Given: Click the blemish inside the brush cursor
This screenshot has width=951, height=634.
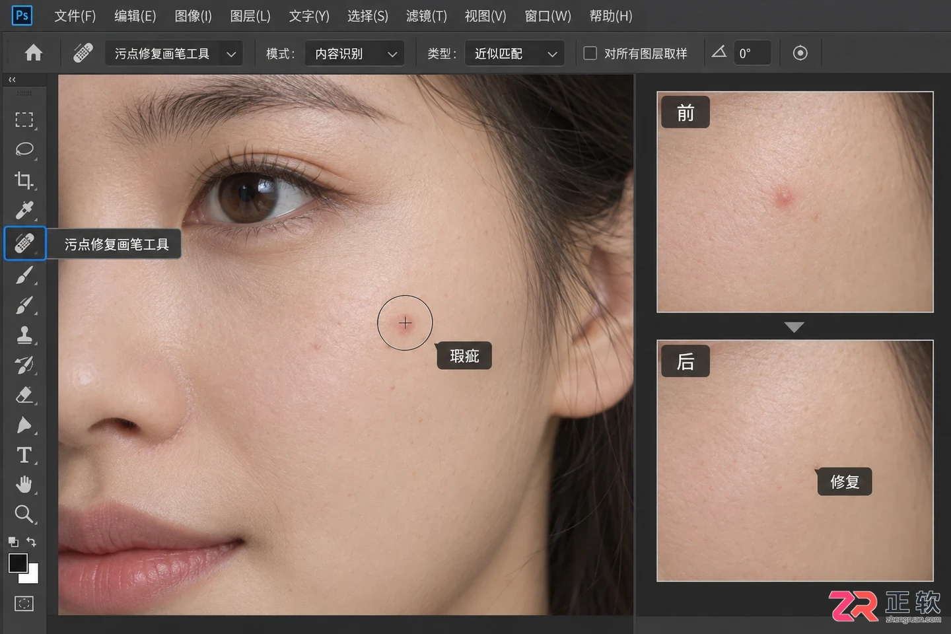Looking at the screenshot, I should pyautogui.click(x=405, y=323).
